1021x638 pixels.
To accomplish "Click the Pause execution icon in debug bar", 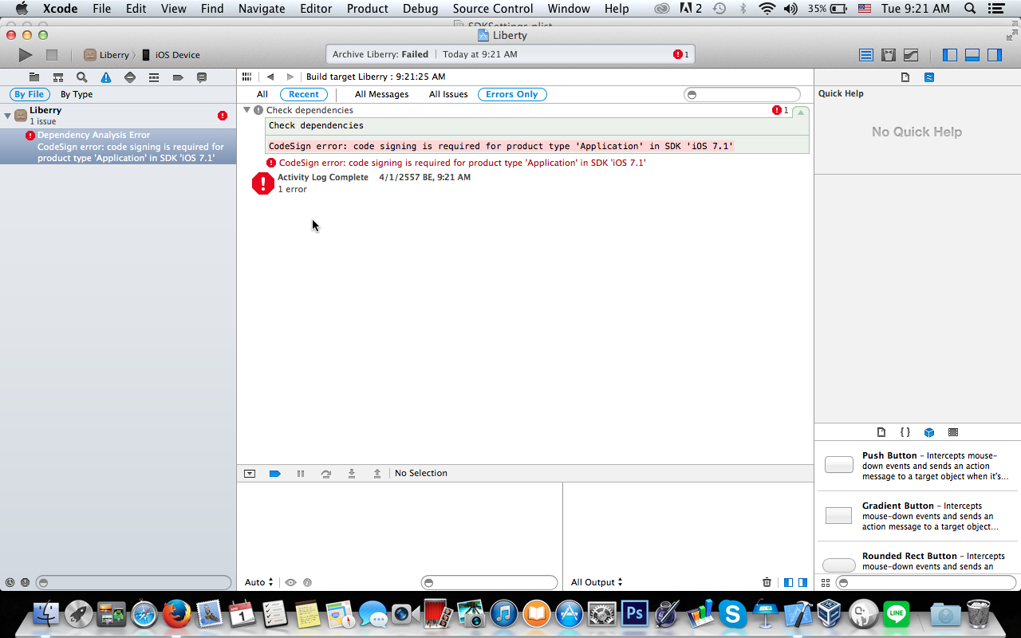I will 301,474.
